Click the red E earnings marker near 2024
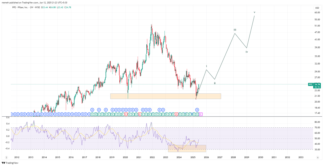This screenshot has width=324, height=166. (177, 114)
